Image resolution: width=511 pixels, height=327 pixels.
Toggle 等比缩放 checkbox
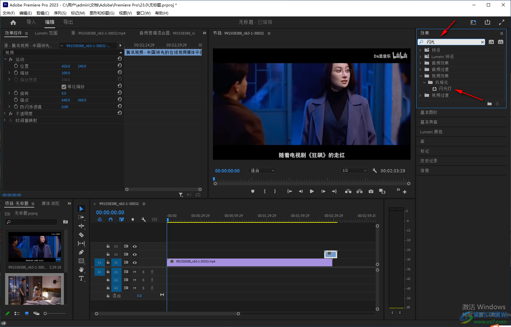coord(64,87)
